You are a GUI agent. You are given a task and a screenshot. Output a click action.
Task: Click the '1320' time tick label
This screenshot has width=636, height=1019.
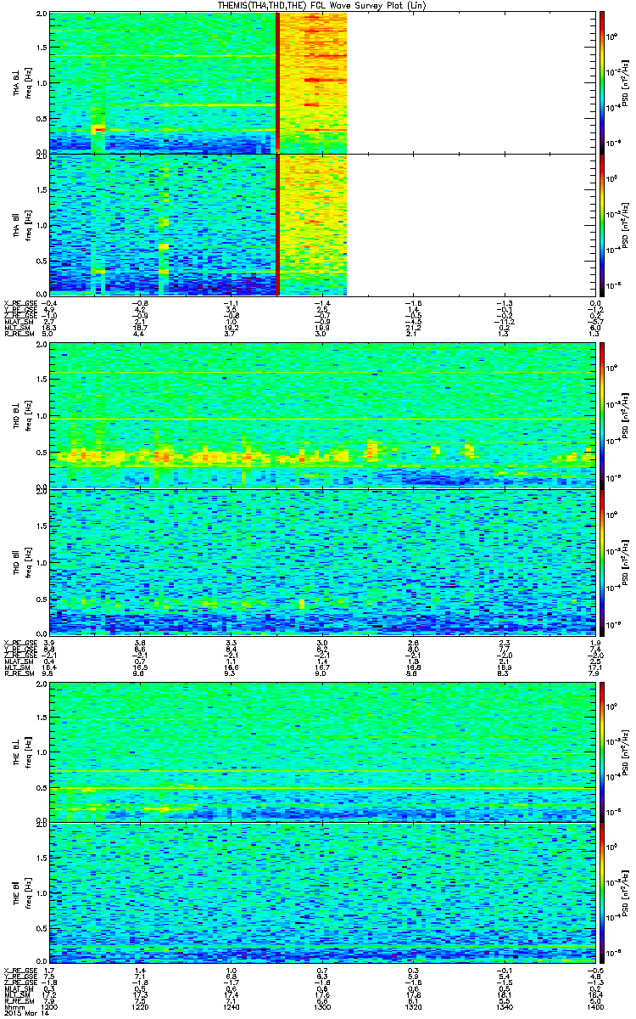pos(413,1008)
